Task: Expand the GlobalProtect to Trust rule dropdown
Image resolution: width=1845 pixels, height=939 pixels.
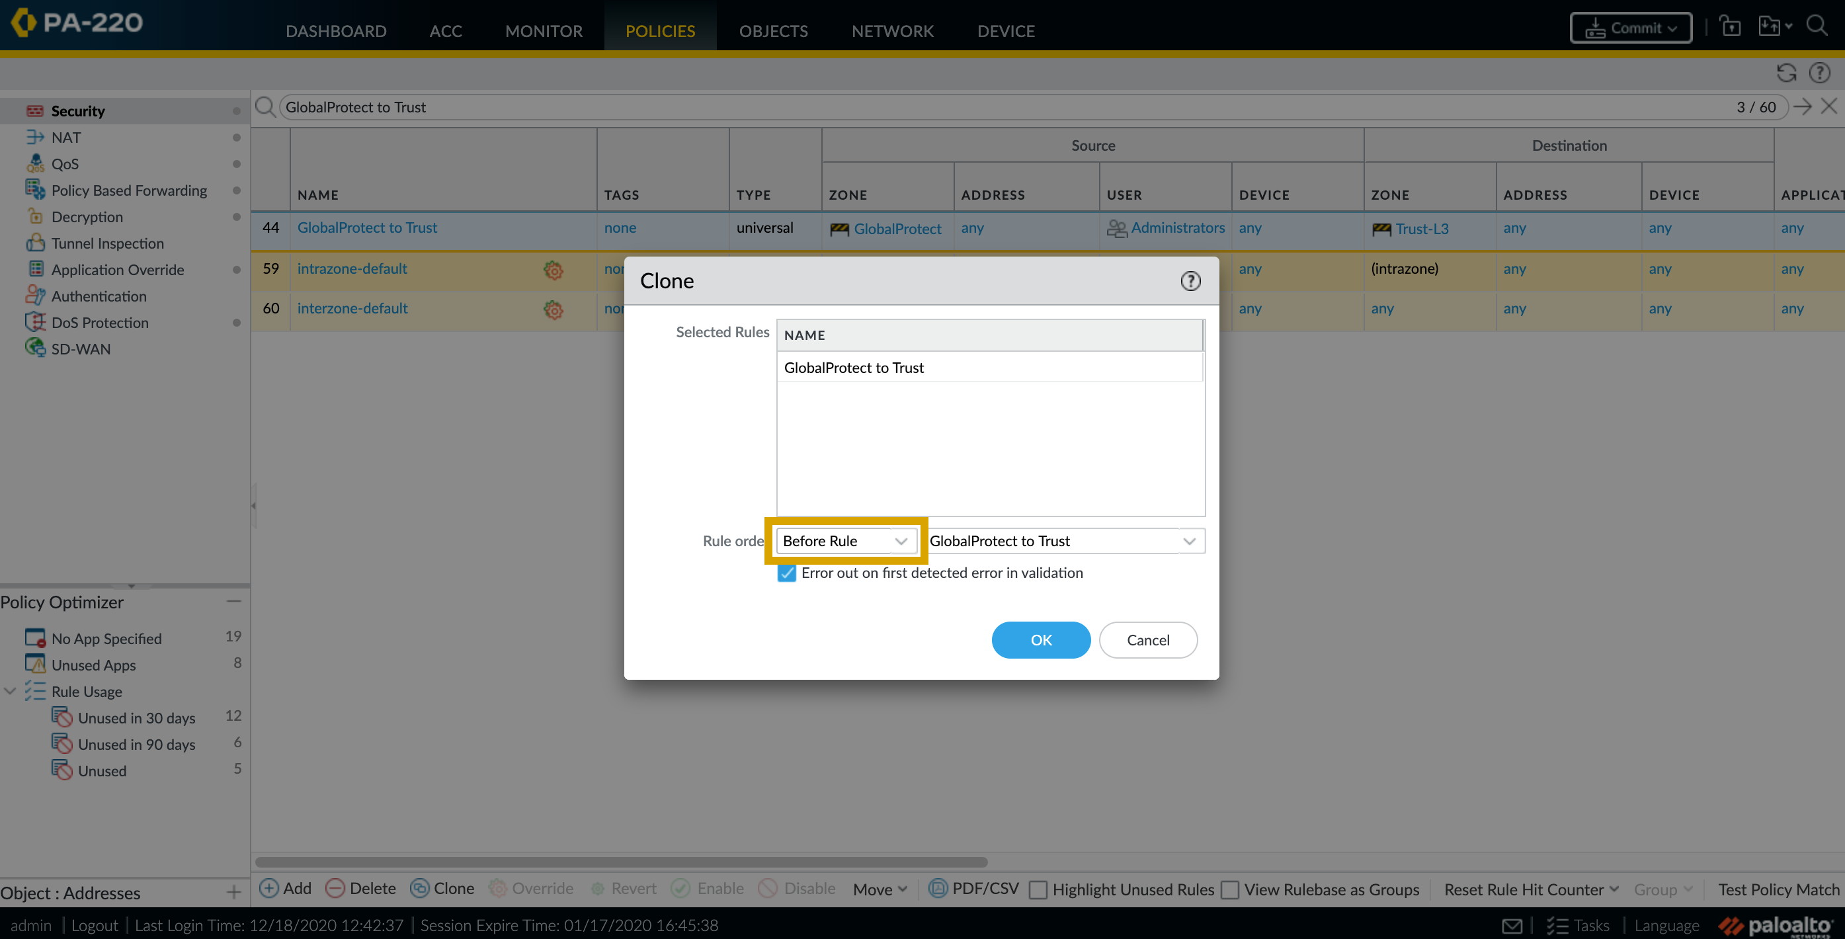Action: tap(1189, 539)
